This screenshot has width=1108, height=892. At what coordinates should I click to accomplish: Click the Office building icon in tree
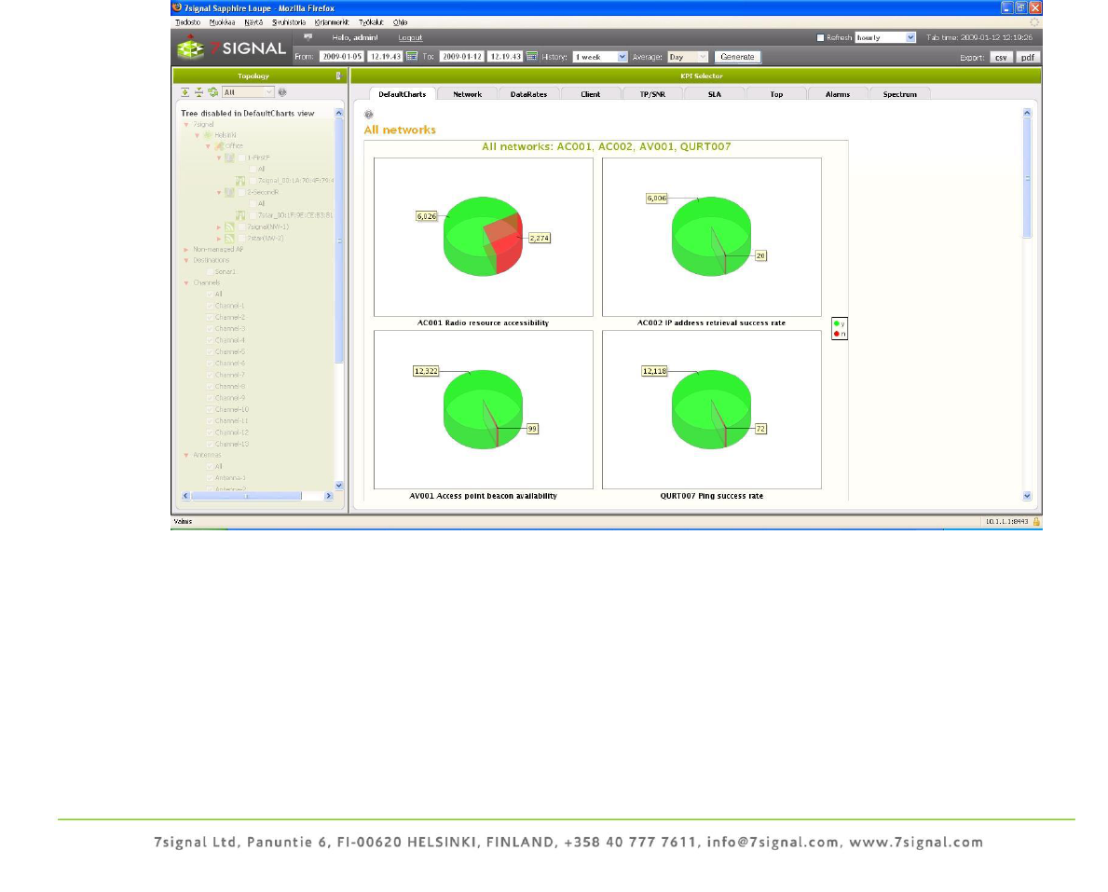(x=219, y=146)
